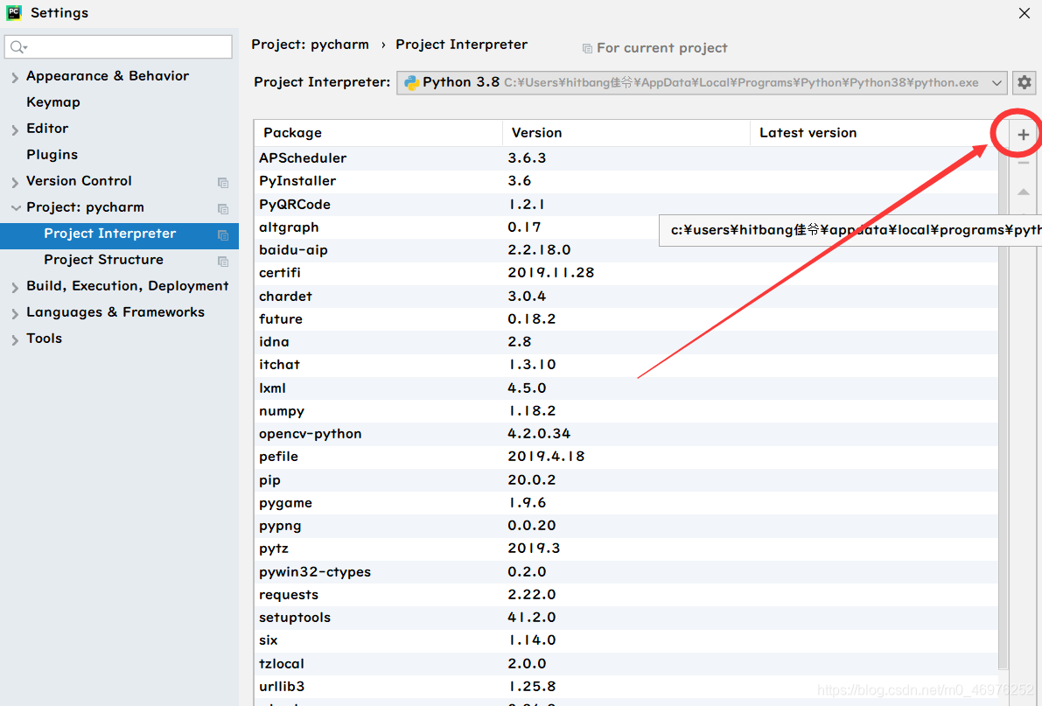This screenshot has height=706, width=1042.
Task: Click the PyCharm logo in title bar
Action: 14,12
